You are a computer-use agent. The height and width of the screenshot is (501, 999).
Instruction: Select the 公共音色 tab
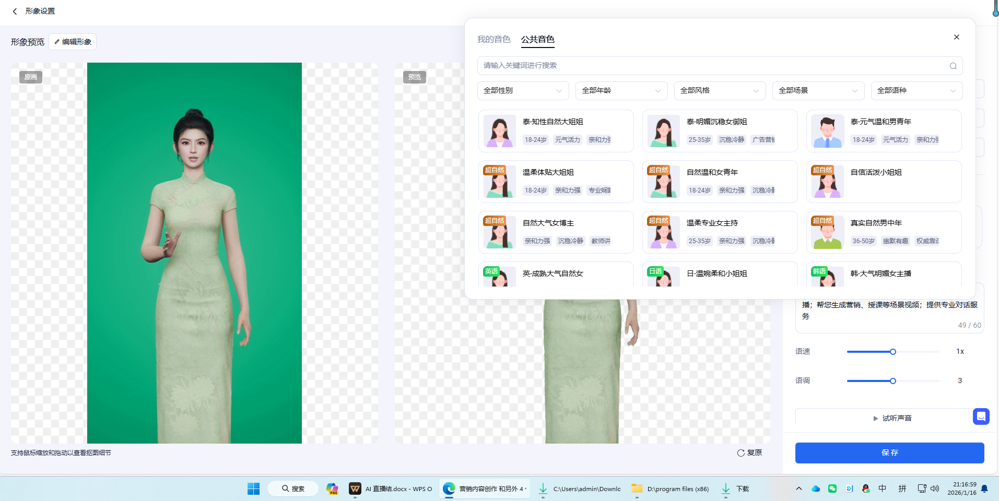(x=537, y=39)
